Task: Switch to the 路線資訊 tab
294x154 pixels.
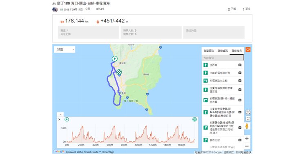Action: coord(223,51)
